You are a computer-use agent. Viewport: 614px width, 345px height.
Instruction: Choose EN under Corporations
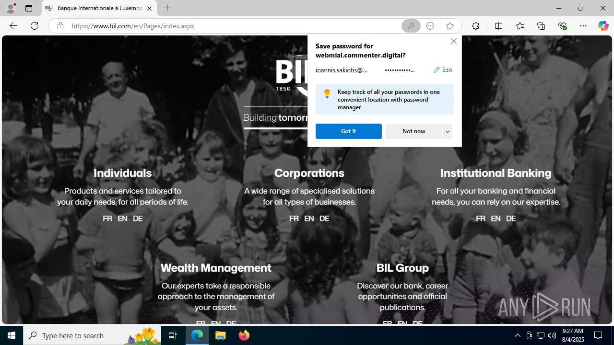309,218
